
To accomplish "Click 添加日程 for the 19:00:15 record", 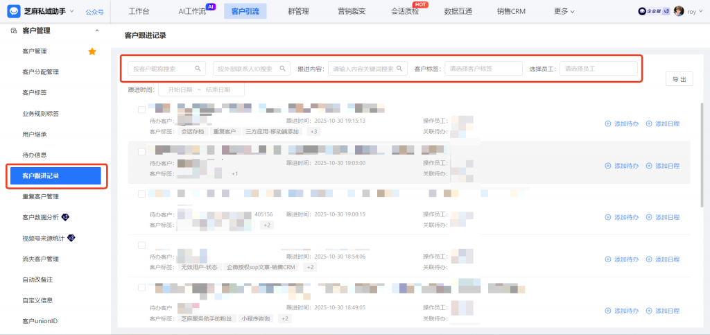I will coord(663,217).
